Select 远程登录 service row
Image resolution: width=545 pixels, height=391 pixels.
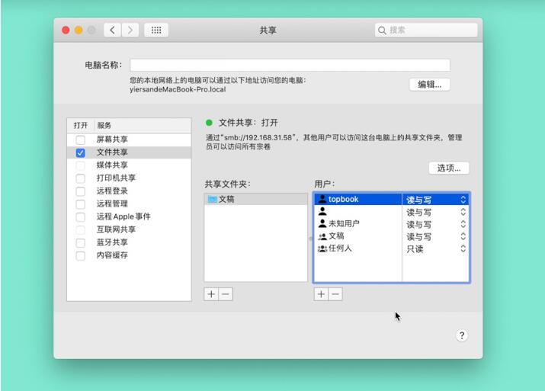click(129, 191)
